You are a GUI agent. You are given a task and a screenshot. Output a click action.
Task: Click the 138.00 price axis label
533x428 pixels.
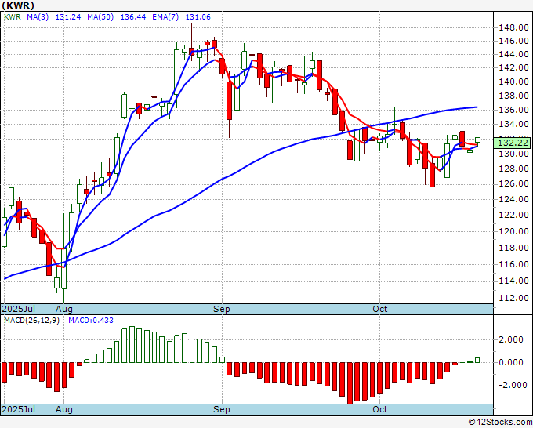(513, 96)
